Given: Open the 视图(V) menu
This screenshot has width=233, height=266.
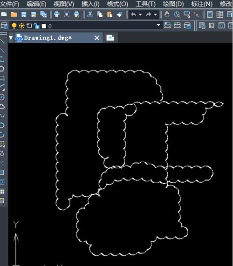Looking at the screenshot, I should pyautogui.click(x=64, y=4).
